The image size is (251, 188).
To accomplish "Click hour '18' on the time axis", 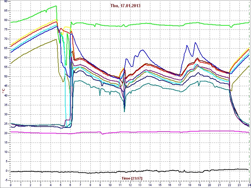I will pos(190,185).
